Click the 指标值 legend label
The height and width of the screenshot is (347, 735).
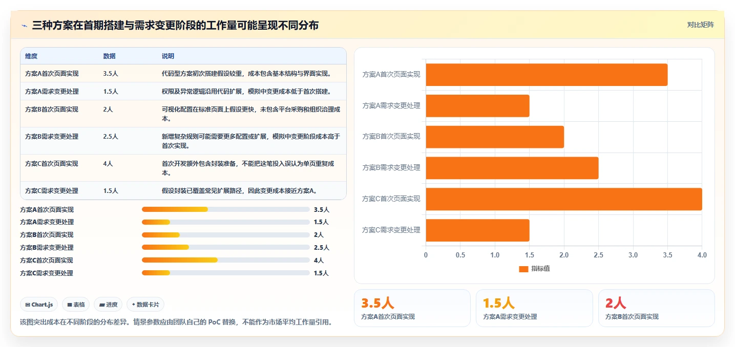click(x=540, y=269)
